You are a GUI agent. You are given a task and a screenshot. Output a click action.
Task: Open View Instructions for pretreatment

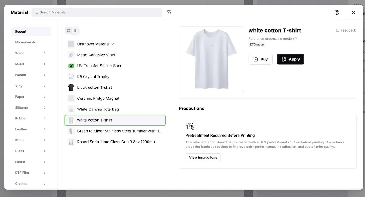point(203,157)
